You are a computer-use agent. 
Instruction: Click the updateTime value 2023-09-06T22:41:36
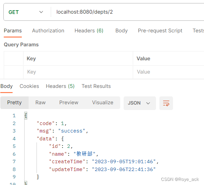[x=124, y=169]
